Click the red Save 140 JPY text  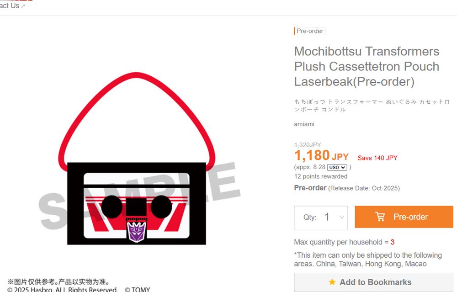(x=377, y=158)
